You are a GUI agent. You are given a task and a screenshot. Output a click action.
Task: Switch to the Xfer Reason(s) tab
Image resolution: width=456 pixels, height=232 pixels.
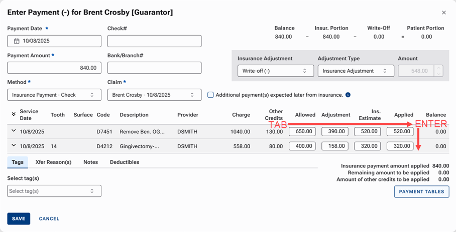click(x=53, y=162)
